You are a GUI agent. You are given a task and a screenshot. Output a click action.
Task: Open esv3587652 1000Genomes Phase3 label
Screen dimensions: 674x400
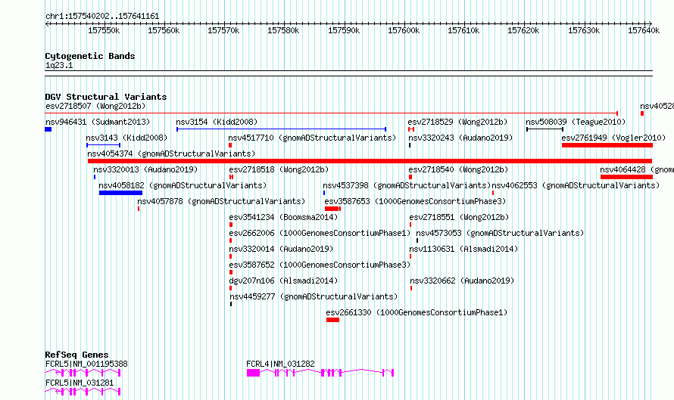click(x=320, y=265)
